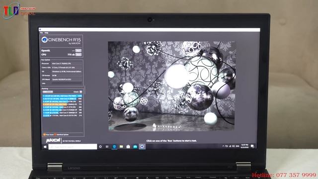Click the Cores x GHz value field
318x179 pixels.
click(67, 68)
